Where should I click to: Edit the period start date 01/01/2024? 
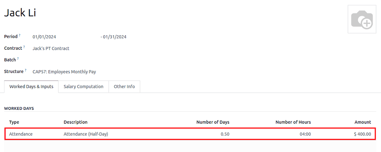pyautogui.click(x=45, y=37)
